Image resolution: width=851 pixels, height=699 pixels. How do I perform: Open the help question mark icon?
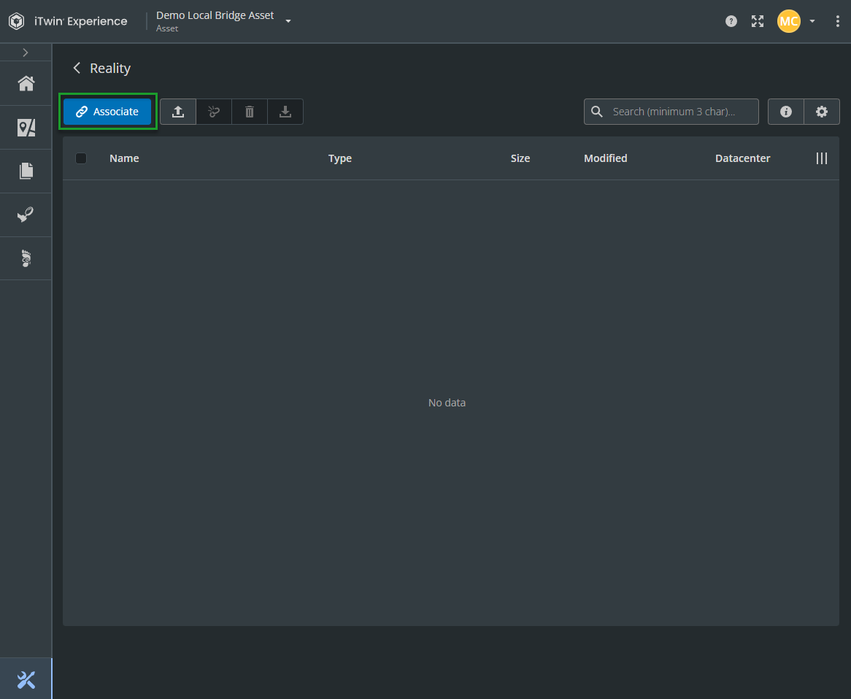click(x=731, y=21)
